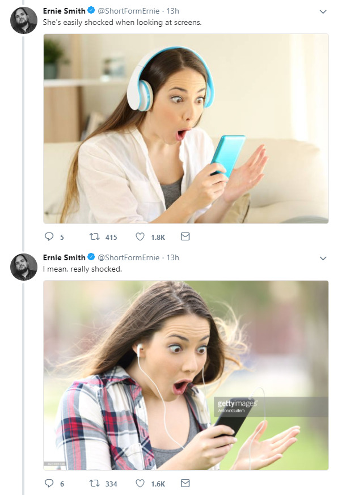This screenshot has height=495, width=346.
Task: Expand the chevron menu on second tweet
Action: [x=323, y=258]
